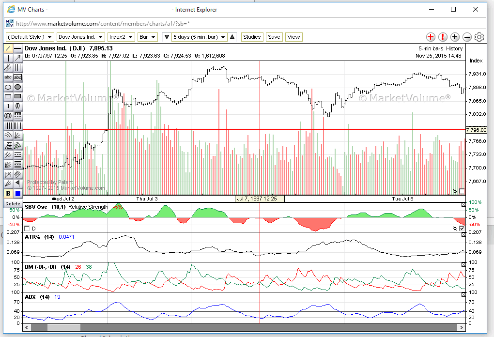This screenshot has height=337, width=494.
Task: Click the Save button
Action: pos(274,37)
